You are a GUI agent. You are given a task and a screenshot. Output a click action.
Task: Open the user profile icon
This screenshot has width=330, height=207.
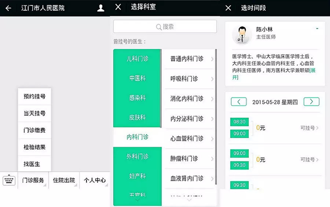(x=101, y=8)
